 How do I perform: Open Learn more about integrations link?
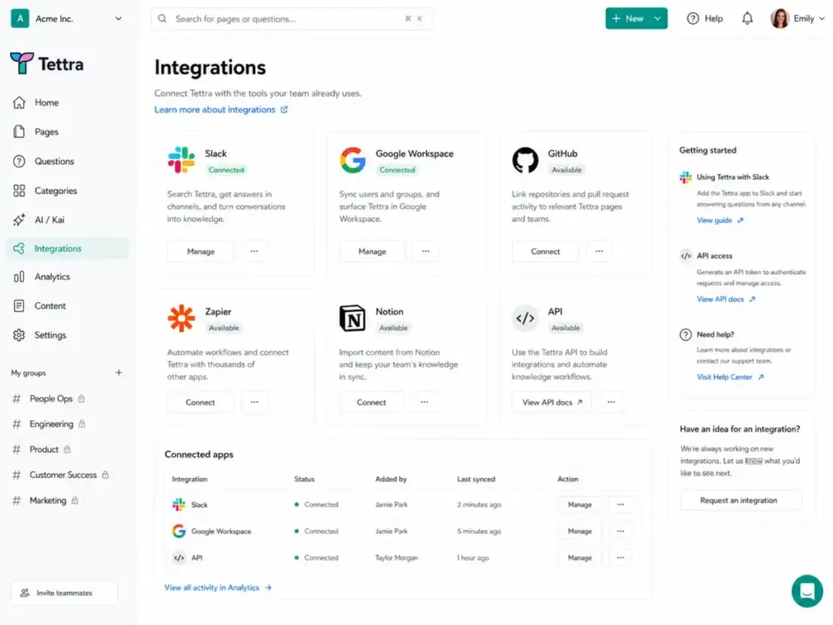pyautogui.click(x=221, y=110)
